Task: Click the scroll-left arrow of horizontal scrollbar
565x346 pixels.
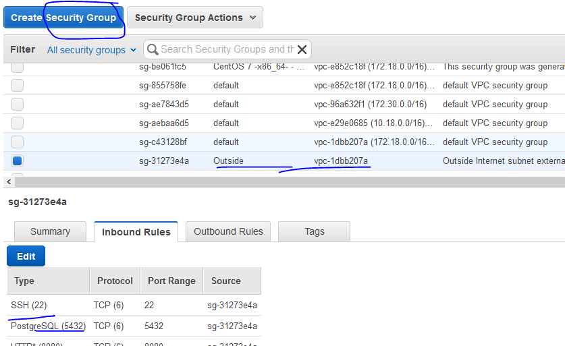Action: (9, 182)
